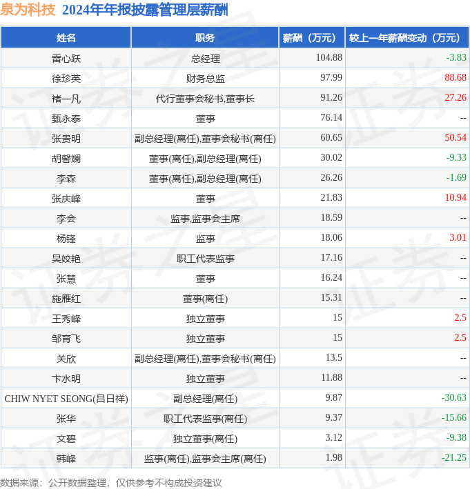Click the salary value 11.88
This screenshot has width=470, height=489.
click(331, 377)
